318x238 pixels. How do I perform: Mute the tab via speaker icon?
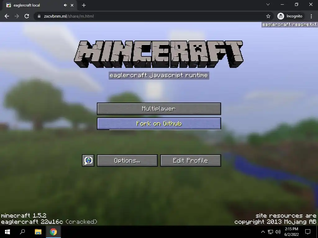(65, 5)
